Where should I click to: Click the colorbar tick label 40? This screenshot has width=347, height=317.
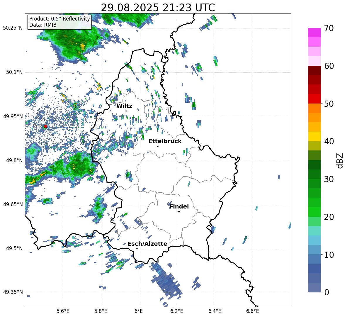(329, 141)
